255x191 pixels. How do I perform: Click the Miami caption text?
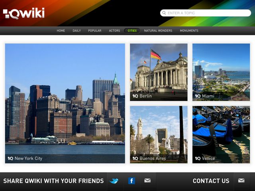tap(208, 96)
